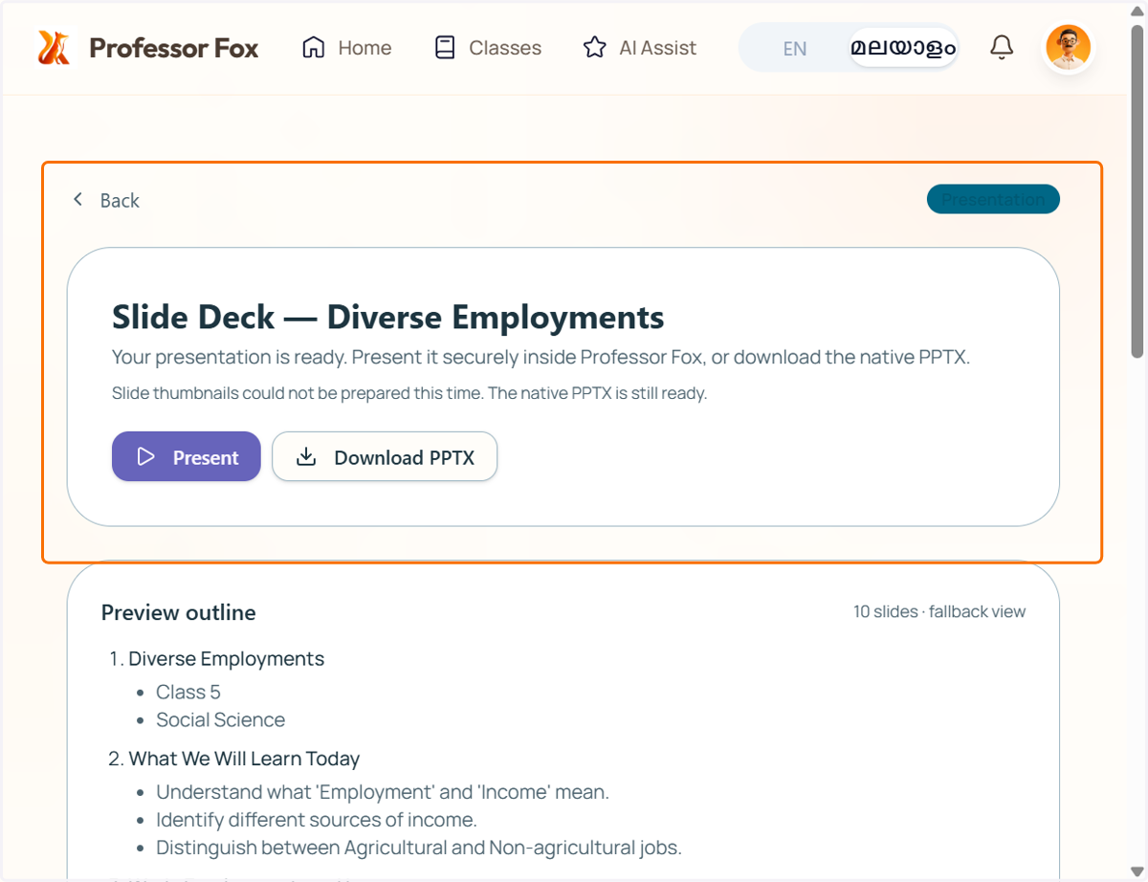Viewport: 1148px width, 882px height.
Task: Click the Presentation badge
Action: click(993, 199)
